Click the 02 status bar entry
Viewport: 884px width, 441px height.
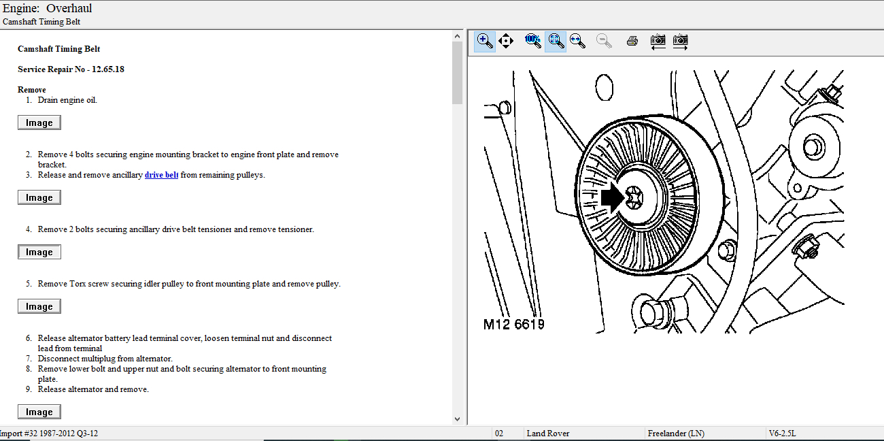click(499, 434)
